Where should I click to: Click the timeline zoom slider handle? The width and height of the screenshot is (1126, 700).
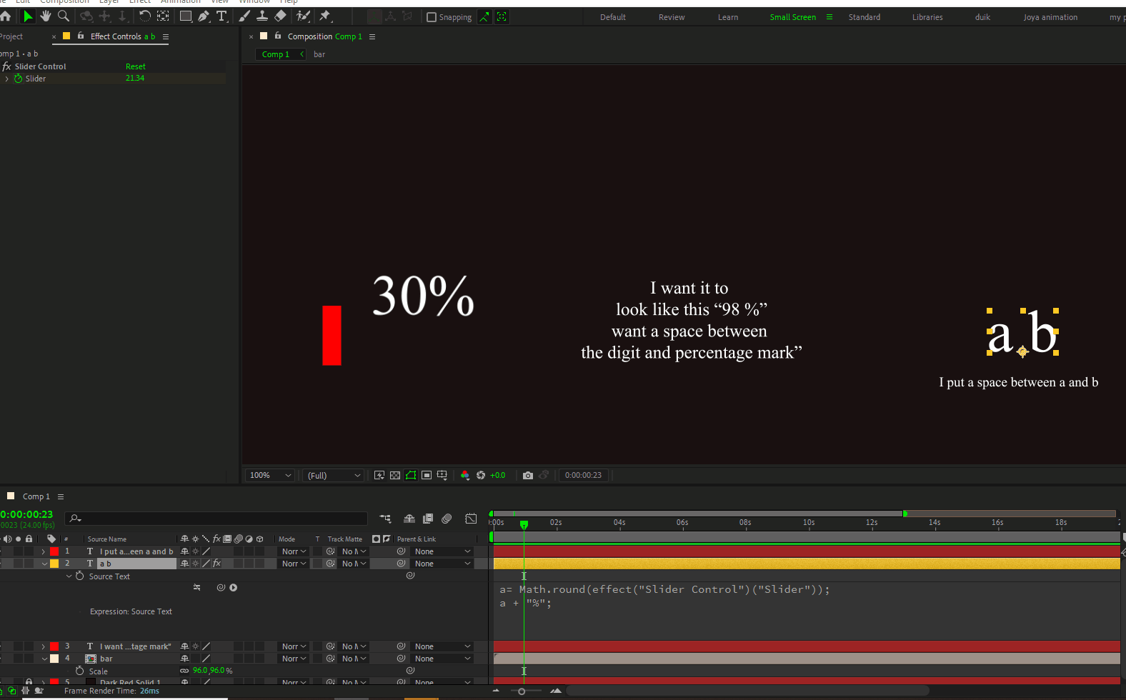click(522, 691)
